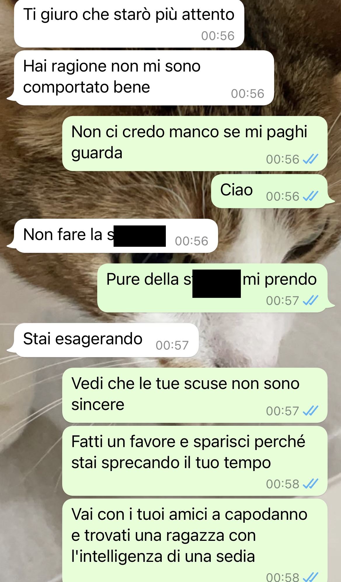Select the "Ti giuro che starò più attento" message
The height and width of the screenshot is (582, 341).
point(129,23)
